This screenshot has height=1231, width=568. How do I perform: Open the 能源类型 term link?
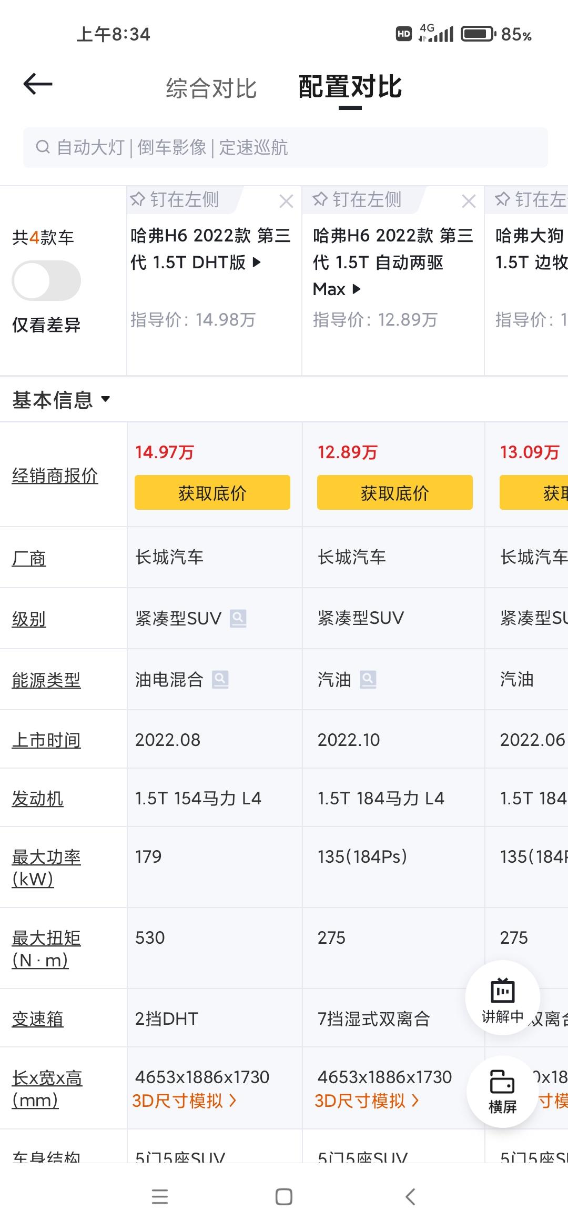point(46,680)
